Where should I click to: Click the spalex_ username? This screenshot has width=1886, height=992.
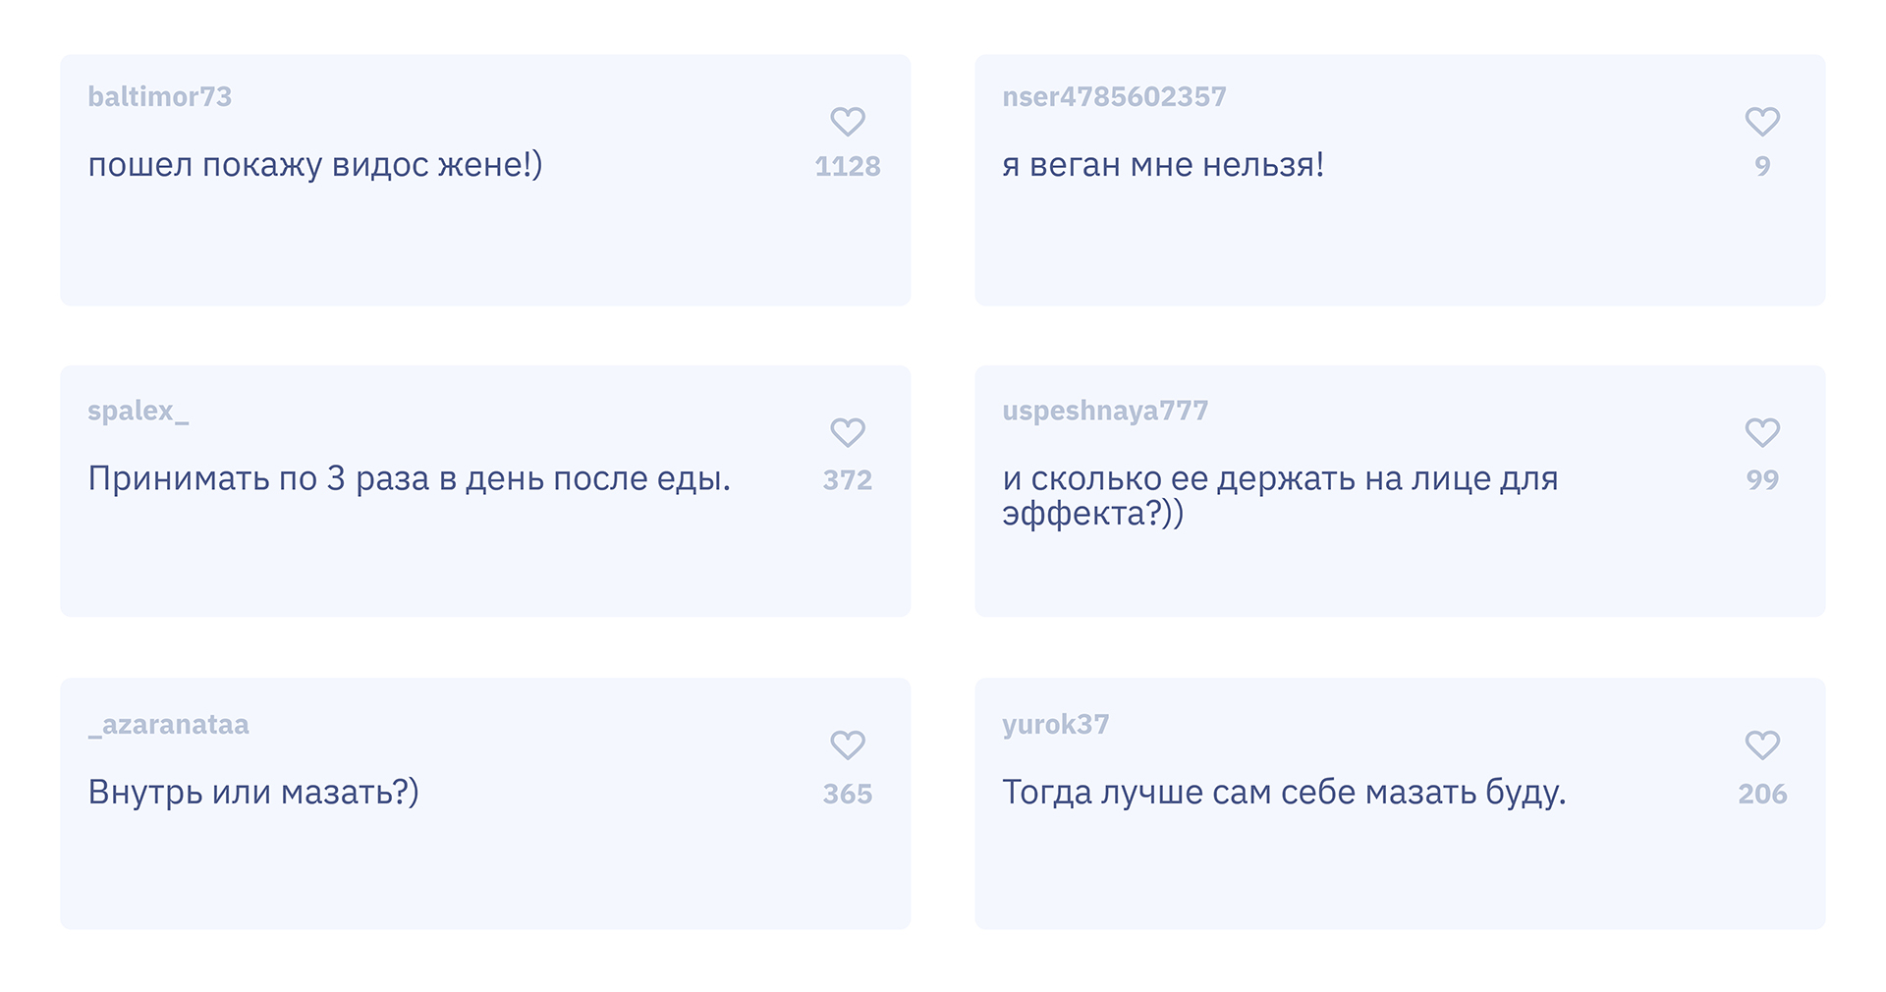pos(138,411)
